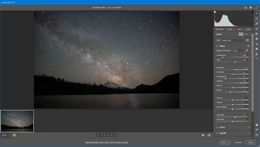Expand the Detalle panel section
This screenshot has height=147, width=260.
pos(222,133)
